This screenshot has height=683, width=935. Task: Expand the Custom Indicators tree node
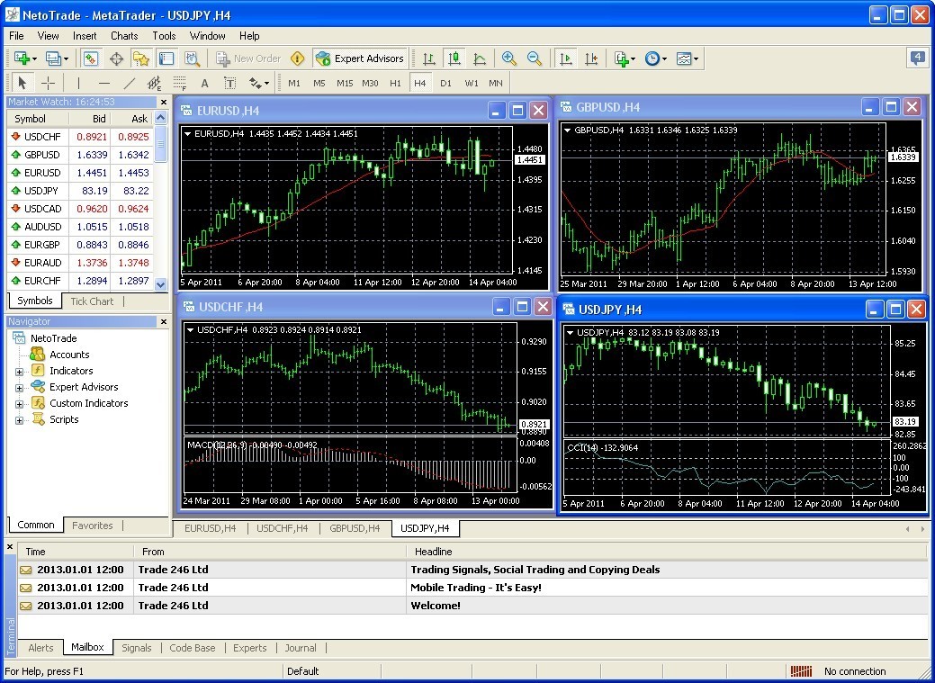(x=19, y=404)
